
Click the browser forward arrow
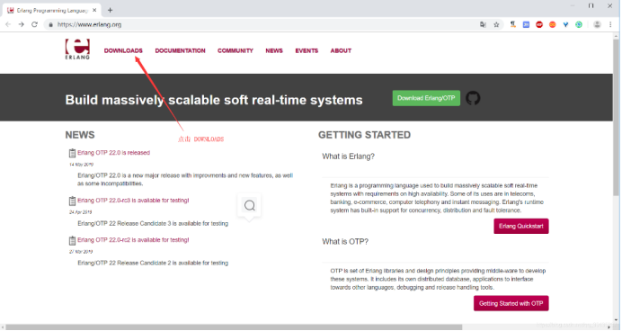coord(22,24)
